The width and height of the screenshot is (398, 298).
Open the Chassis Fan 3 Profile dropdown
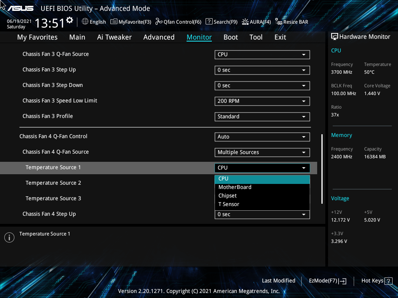pyautogui.click(x=262, y=116)
